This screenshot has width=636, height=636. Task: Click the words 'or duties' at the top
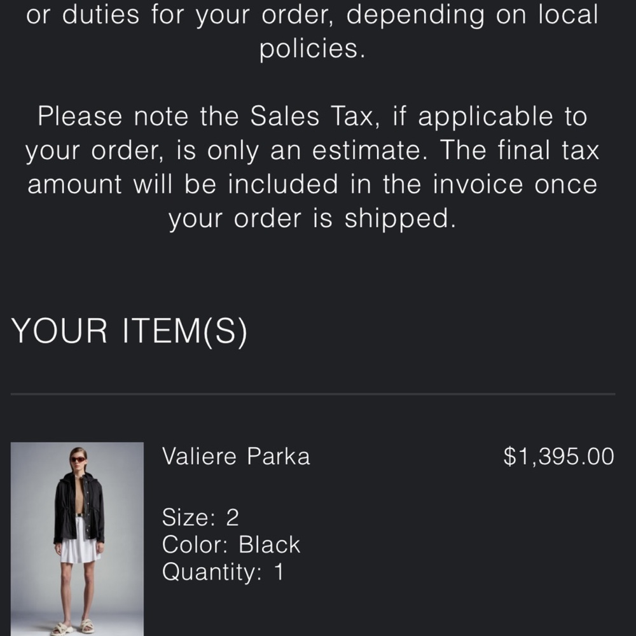click(83, 15)
